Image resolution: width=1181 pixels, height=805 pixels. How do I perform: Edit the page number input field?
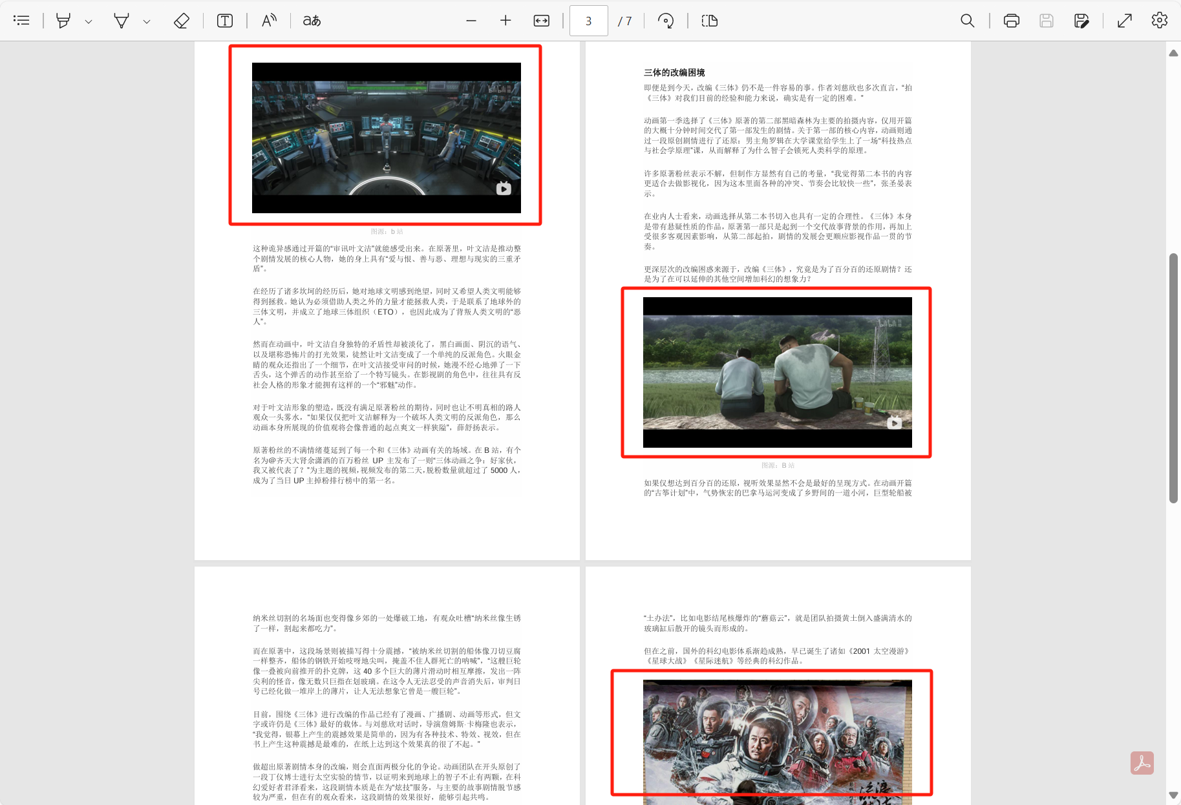[588, 20]
